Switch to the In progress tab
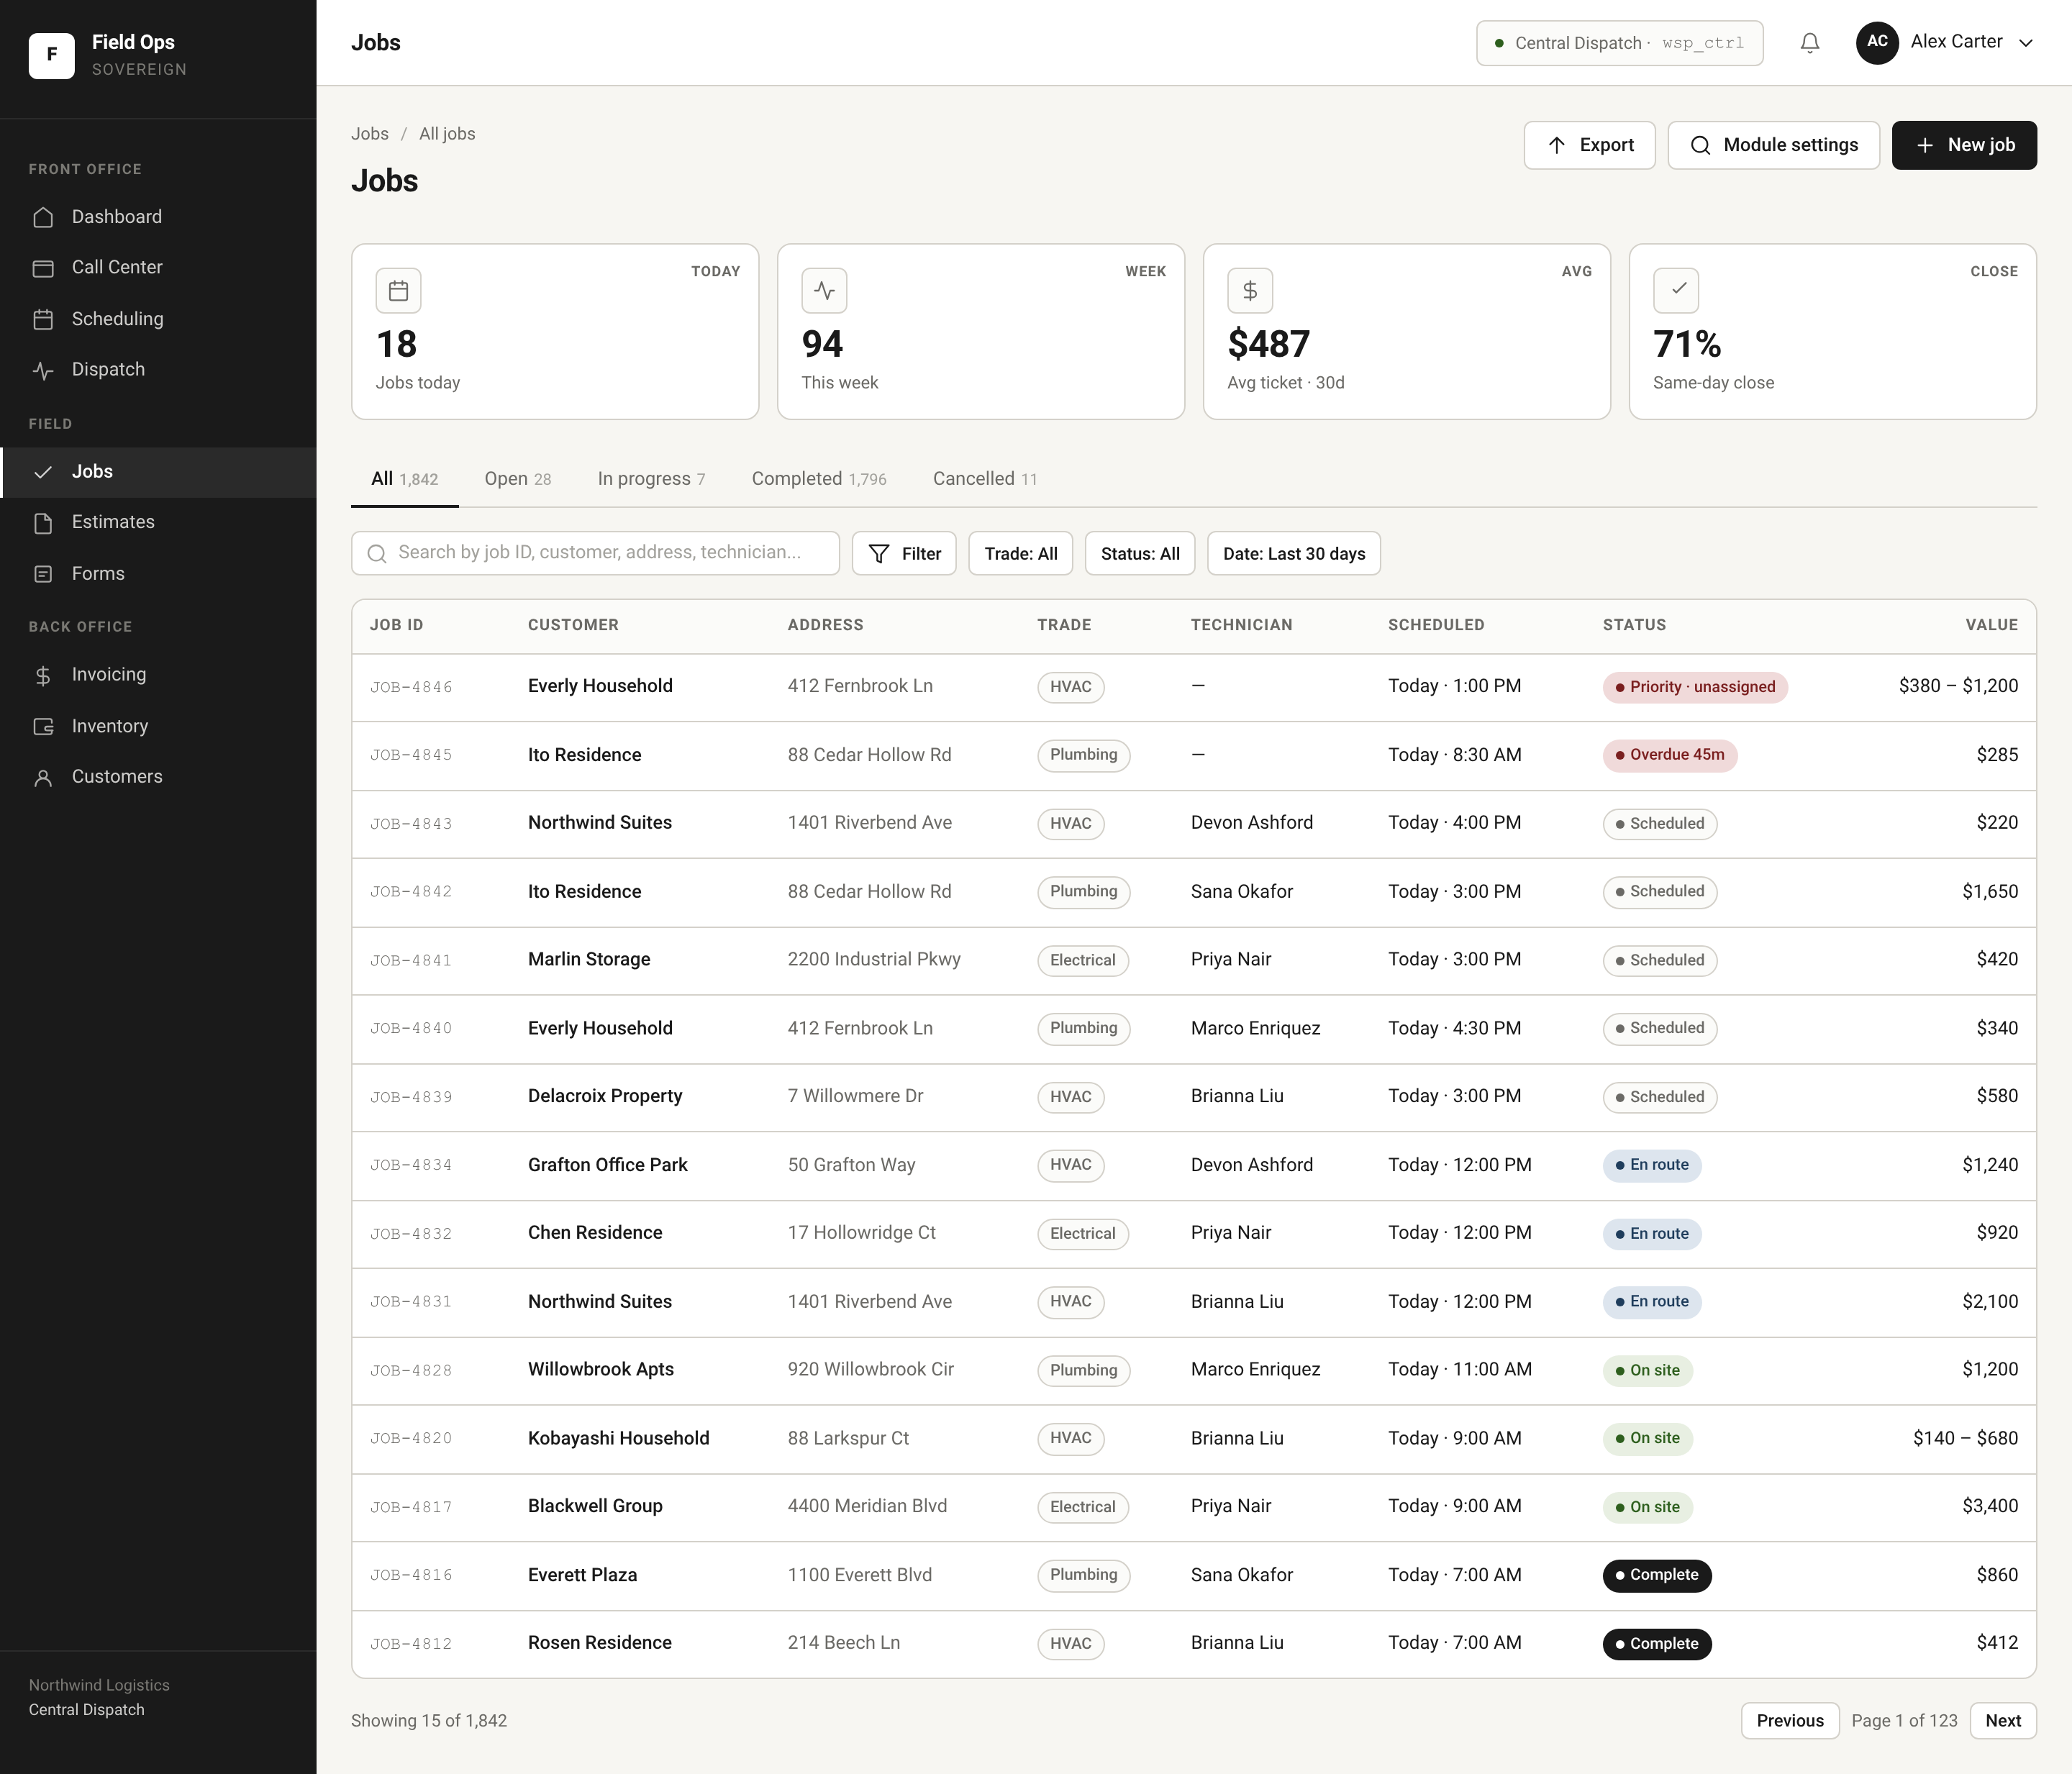This screenshot has width=2072, height=1774. [x=651, y=479]
